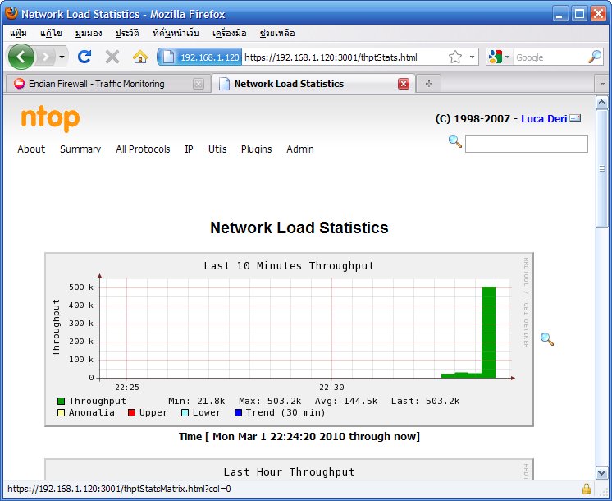Open the Help menu in Thai
612x501 pixels.
tap(277, 33)
